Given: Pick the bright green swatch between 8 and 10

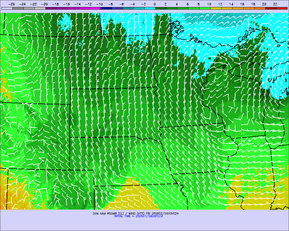Looking at the screenshot, I should tap(205, 8).
